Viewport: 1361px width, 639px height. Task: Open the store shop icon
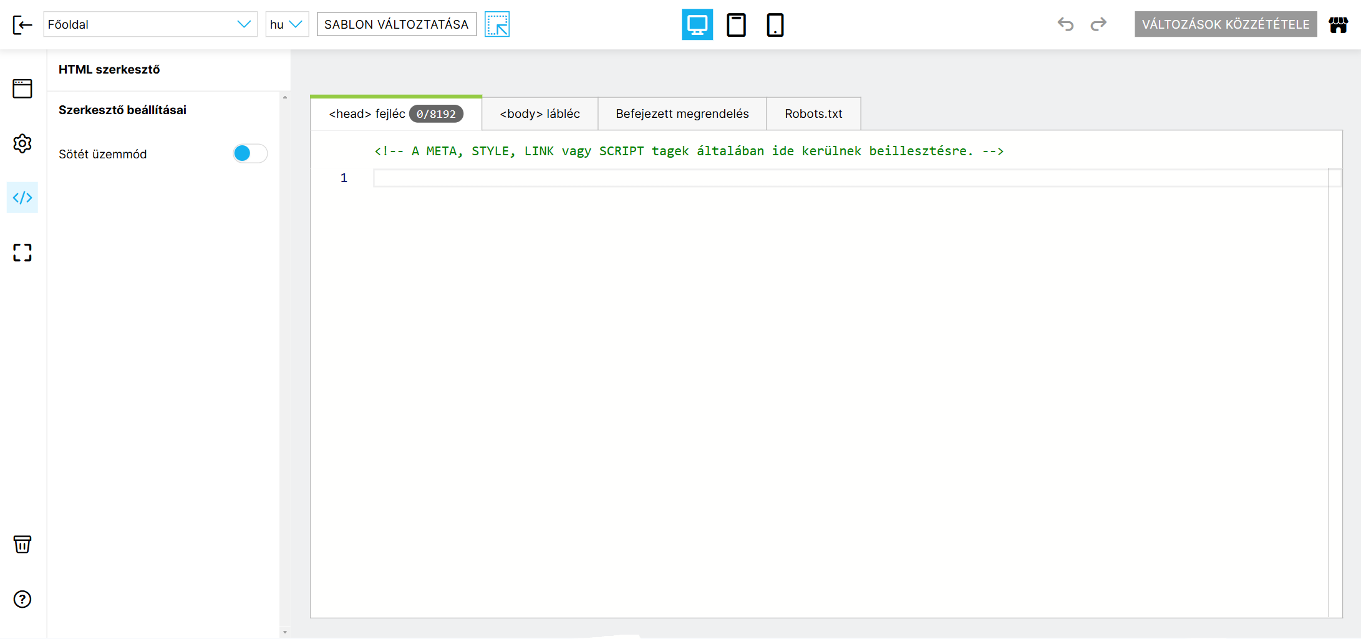[x=1339, y=25]
